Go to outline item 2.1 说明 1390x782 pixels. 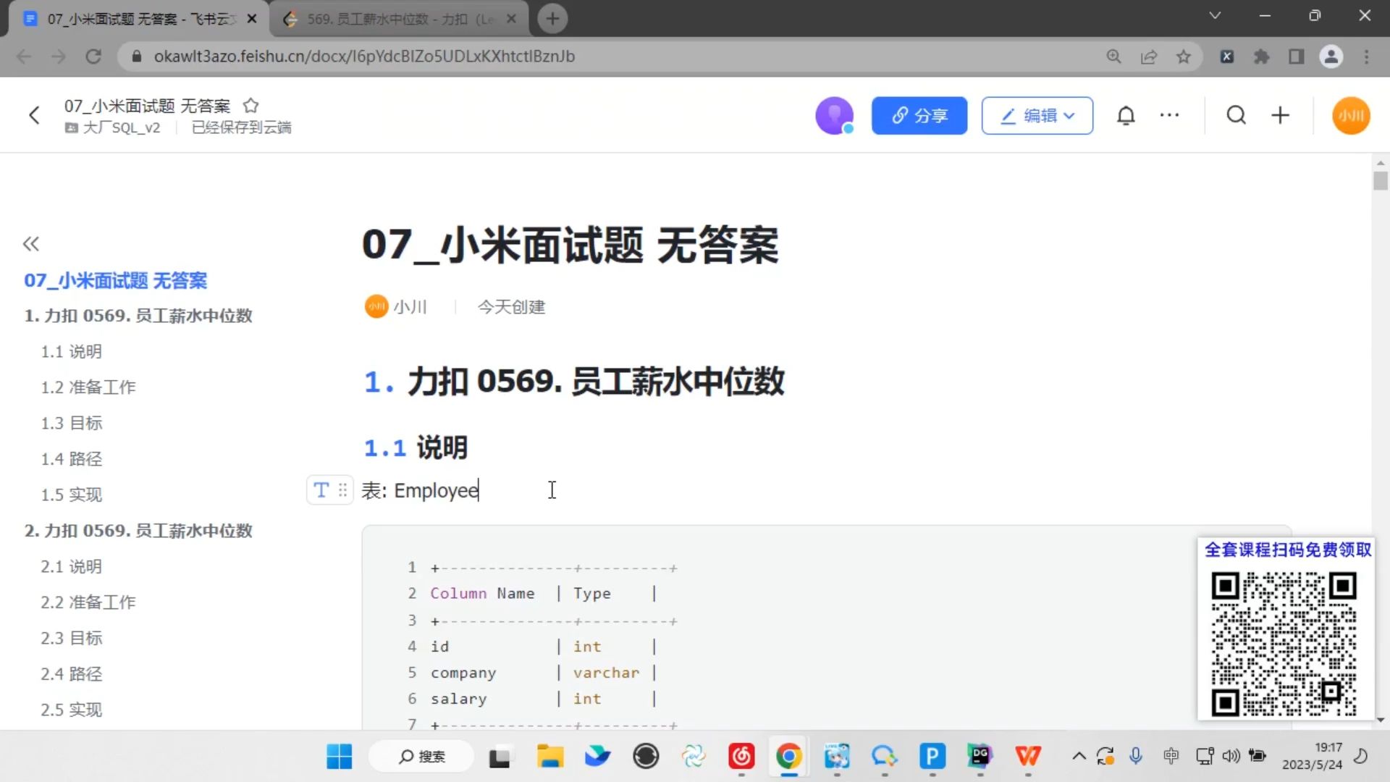(x=71, y=566)
